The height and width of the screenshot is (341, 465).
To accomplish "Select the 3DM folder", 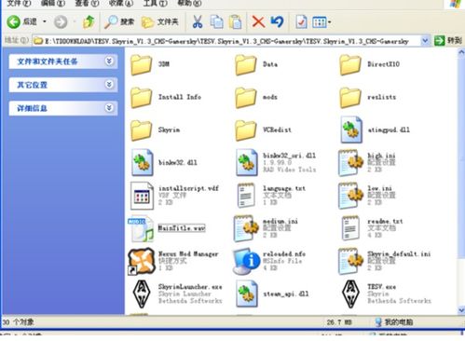I will pyautogui.click(x=150, y=64).
